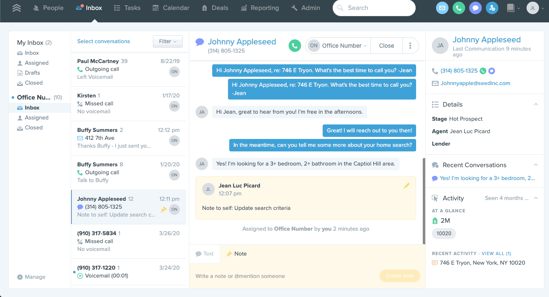Collapse the Activity section
Viewport: 549px width, 297px height.
coord(536,198)
